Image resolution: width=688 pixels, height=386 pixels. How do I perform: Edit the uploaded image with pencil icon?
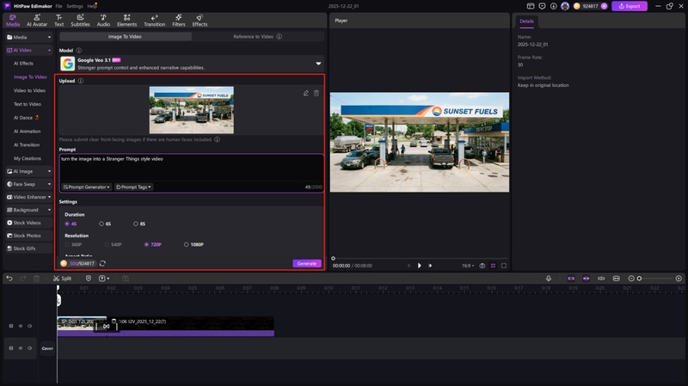pos(306,93)
